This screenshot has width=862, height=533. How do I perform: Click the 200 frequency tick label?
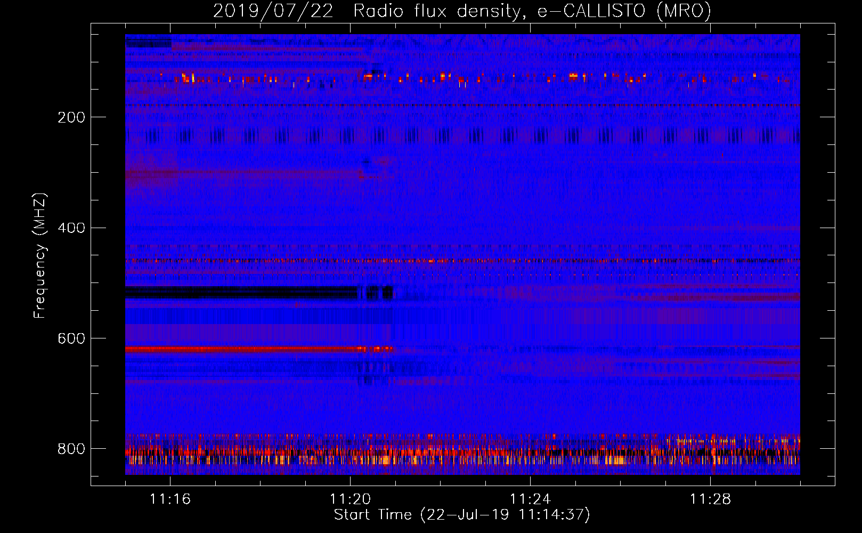click(71, 117)
